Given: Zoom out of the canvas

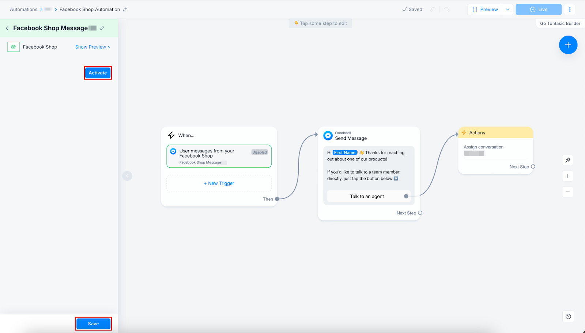Looking at the screenshot, I should pos(568,192).
